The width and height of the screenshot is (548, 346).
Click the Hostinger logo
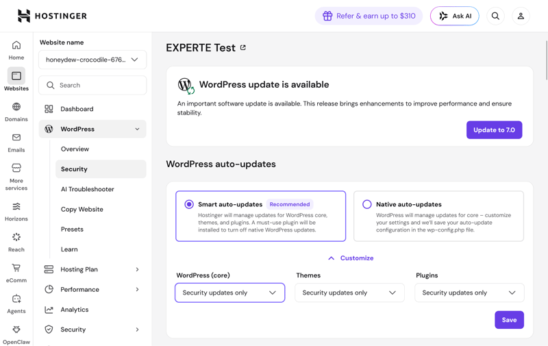point(52,16)
